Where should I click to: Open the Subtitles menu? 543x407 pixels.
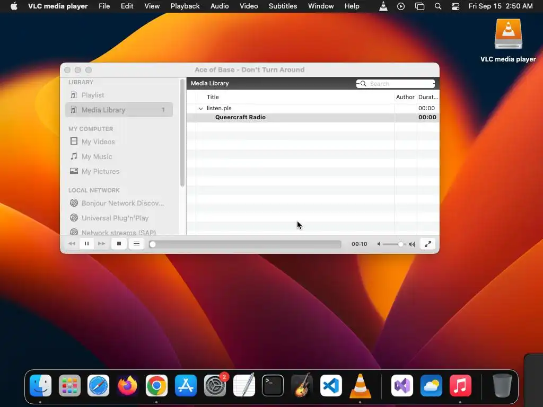283,6
